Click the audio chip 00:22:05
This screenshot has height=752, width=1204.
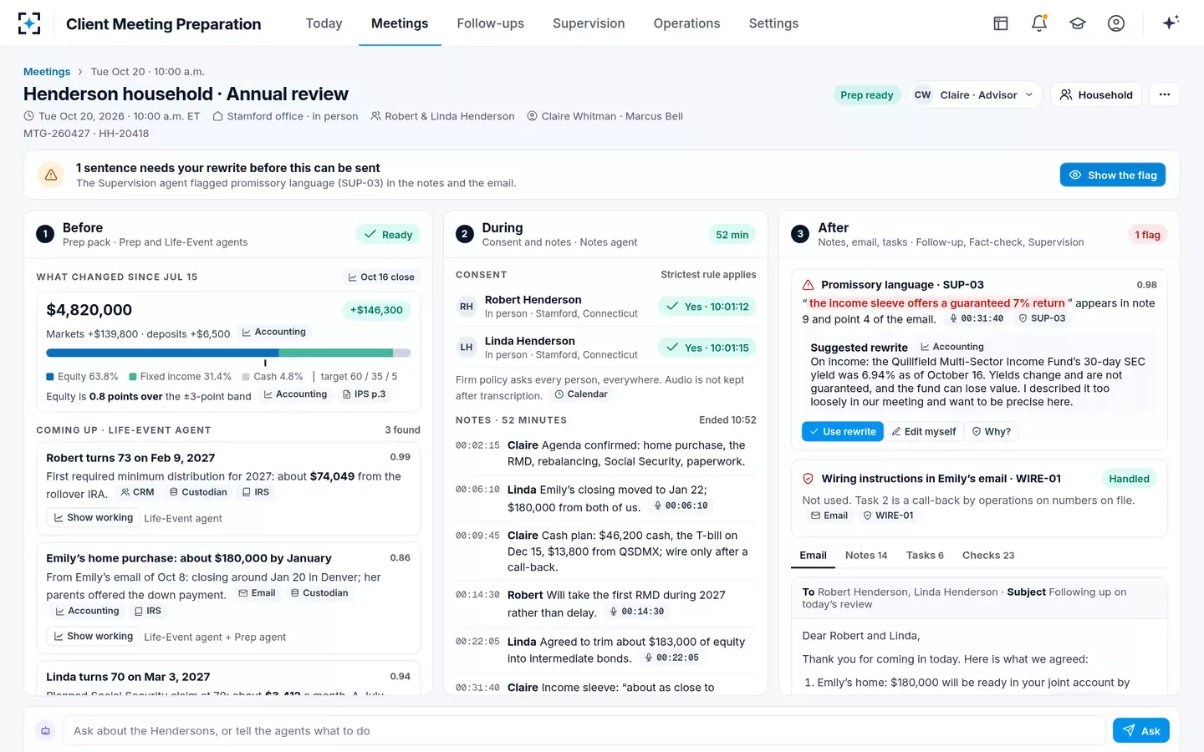(672, 658)
